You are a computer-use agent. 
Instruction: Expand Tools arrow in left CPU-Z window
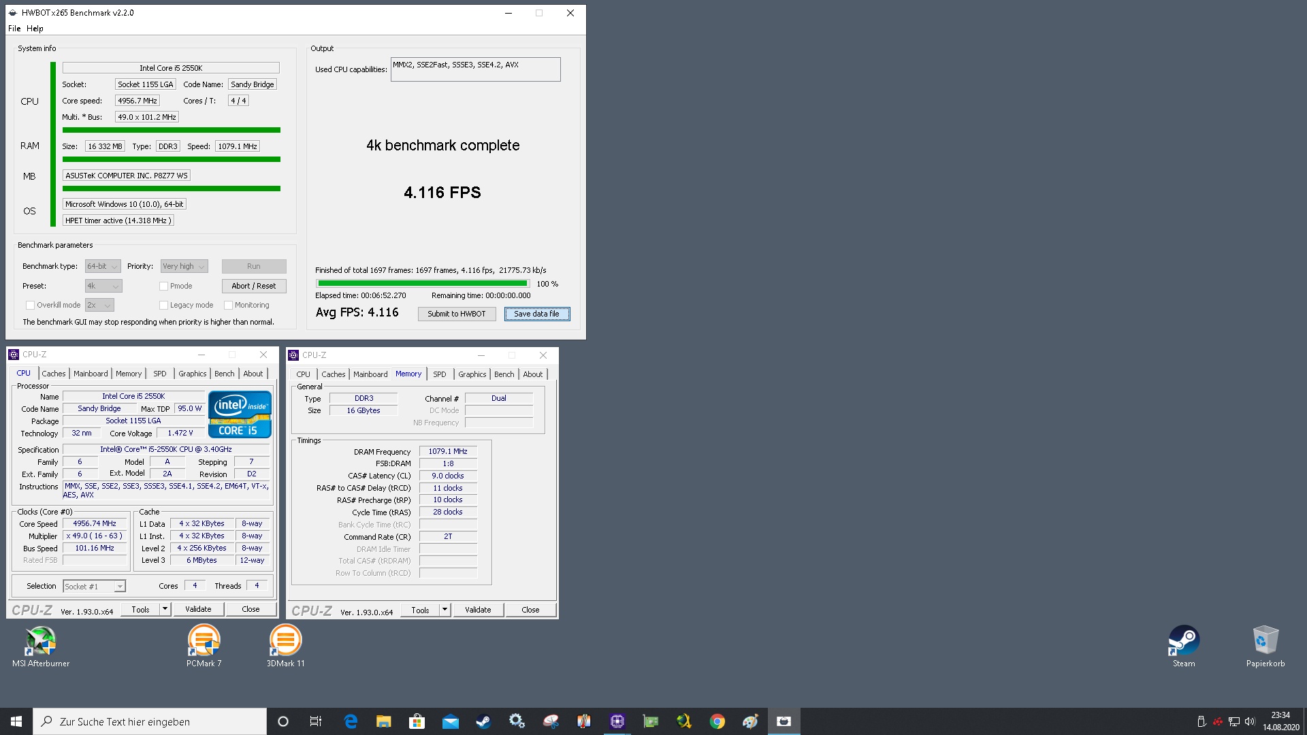[x=165, y=610]
